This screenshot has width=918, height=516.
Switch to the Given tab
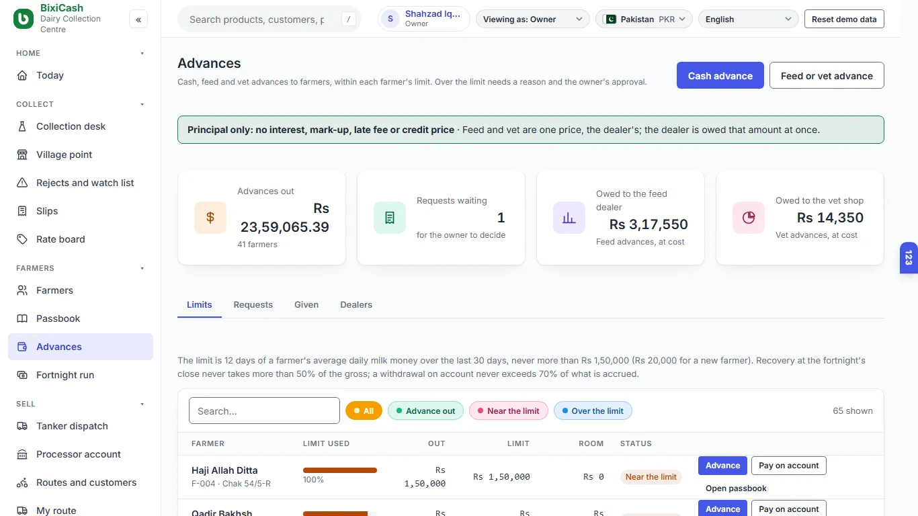pos(306,304)
